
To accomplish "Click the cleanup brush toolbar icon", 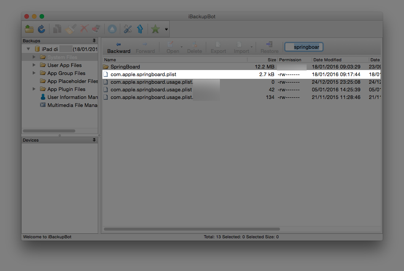I will pyautogui.click(x=71, y=29).
